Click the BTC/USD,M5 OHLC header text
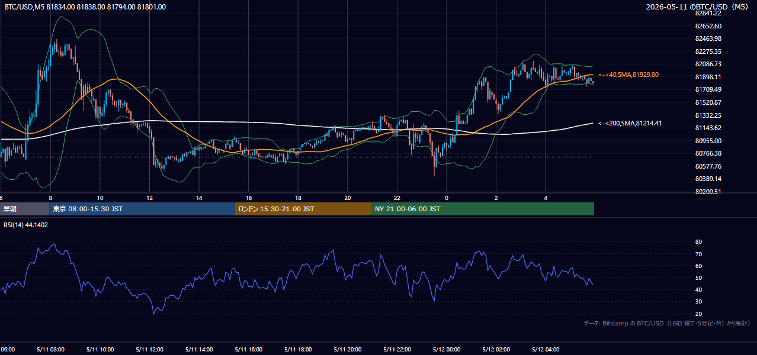The width and height of the screenshot is (757, 355). coord(85,7)
